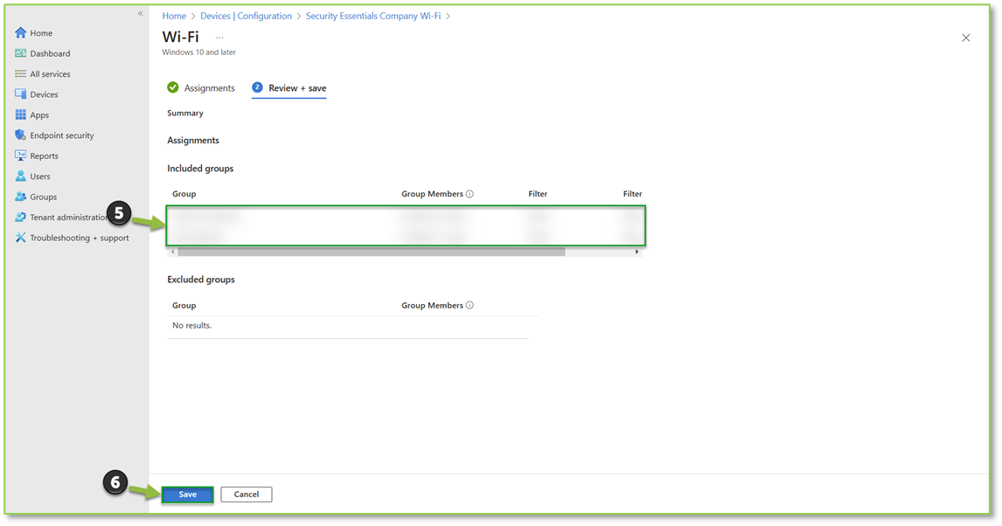Open the Groups icon in sidebar

pos(21,197)
